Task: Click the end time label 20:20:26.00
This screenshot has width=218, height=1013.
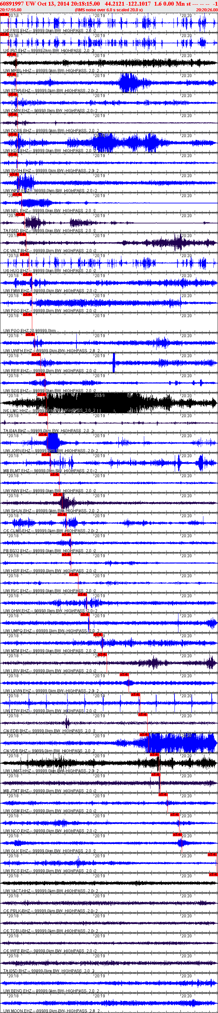Action: (207, 10)
